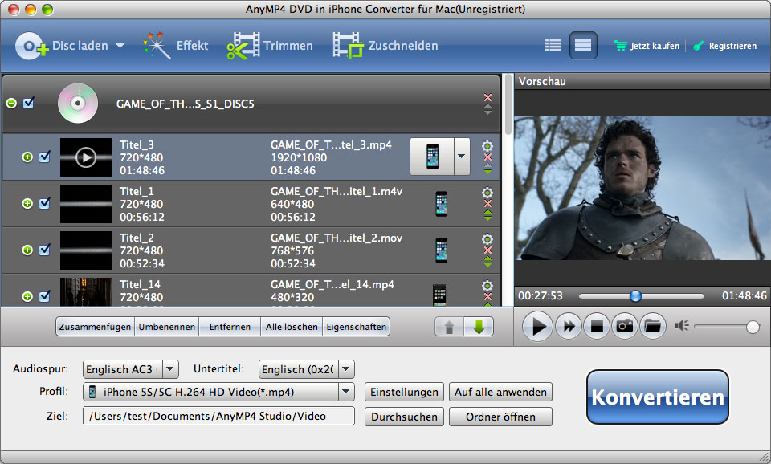Remove the GAME_OF_TH...S_S1_DISC5 disc with red X

coord(487,97)
